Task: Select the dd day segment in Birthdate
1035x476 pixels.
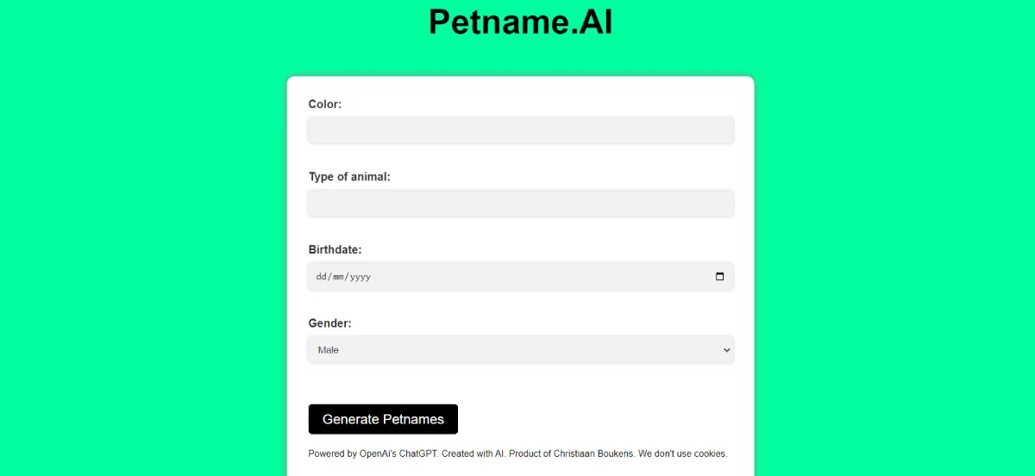Action: (323, 277)
